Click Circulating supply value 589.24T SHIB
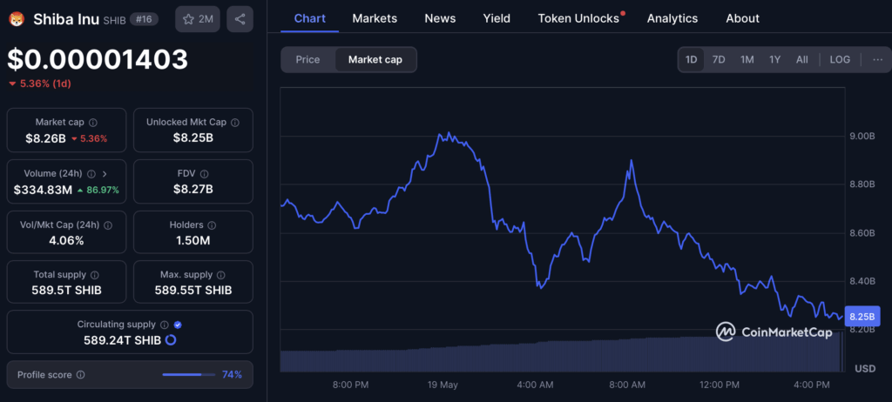 coord(122,340)
